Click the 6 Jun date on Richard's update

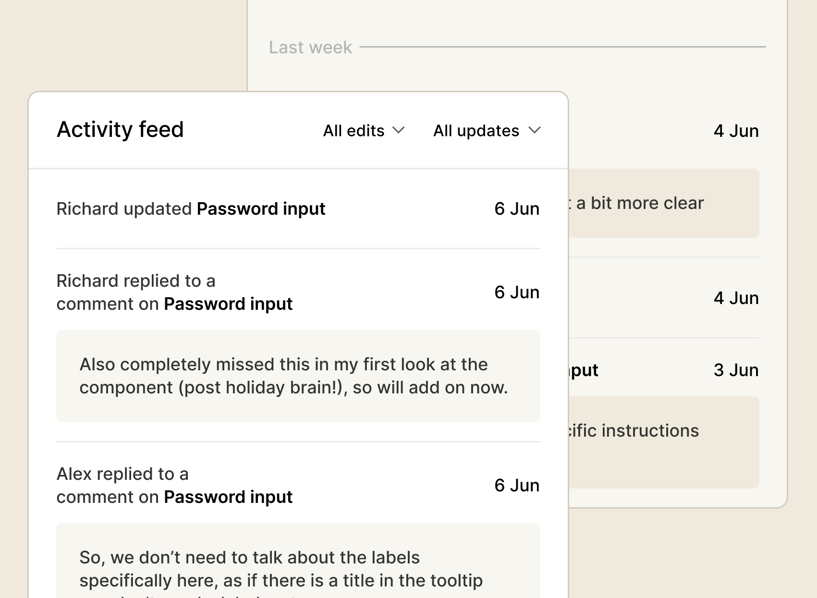pos(517,209)
